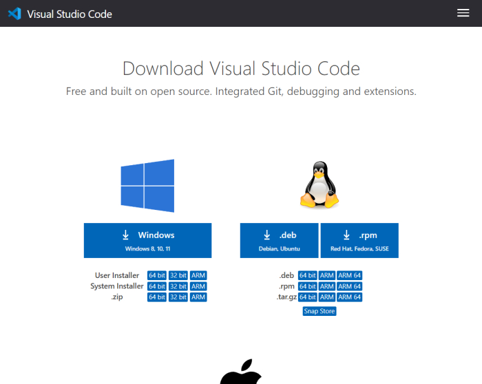Click the Apple logo image
The height and width of the screenshot is (384, 482).
241,372
